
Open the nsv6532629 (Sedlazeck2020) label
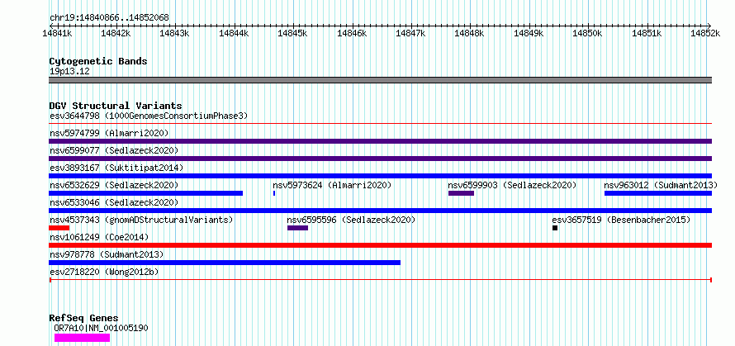[x=114, y=185]
